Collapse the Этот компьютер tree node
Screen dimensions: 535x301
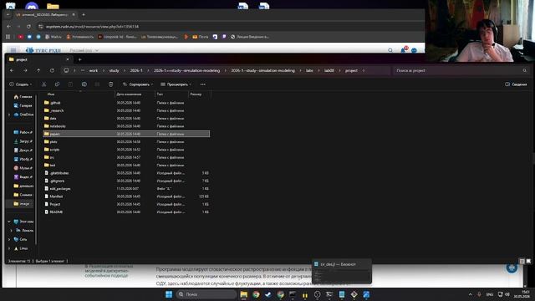(9, 222)
